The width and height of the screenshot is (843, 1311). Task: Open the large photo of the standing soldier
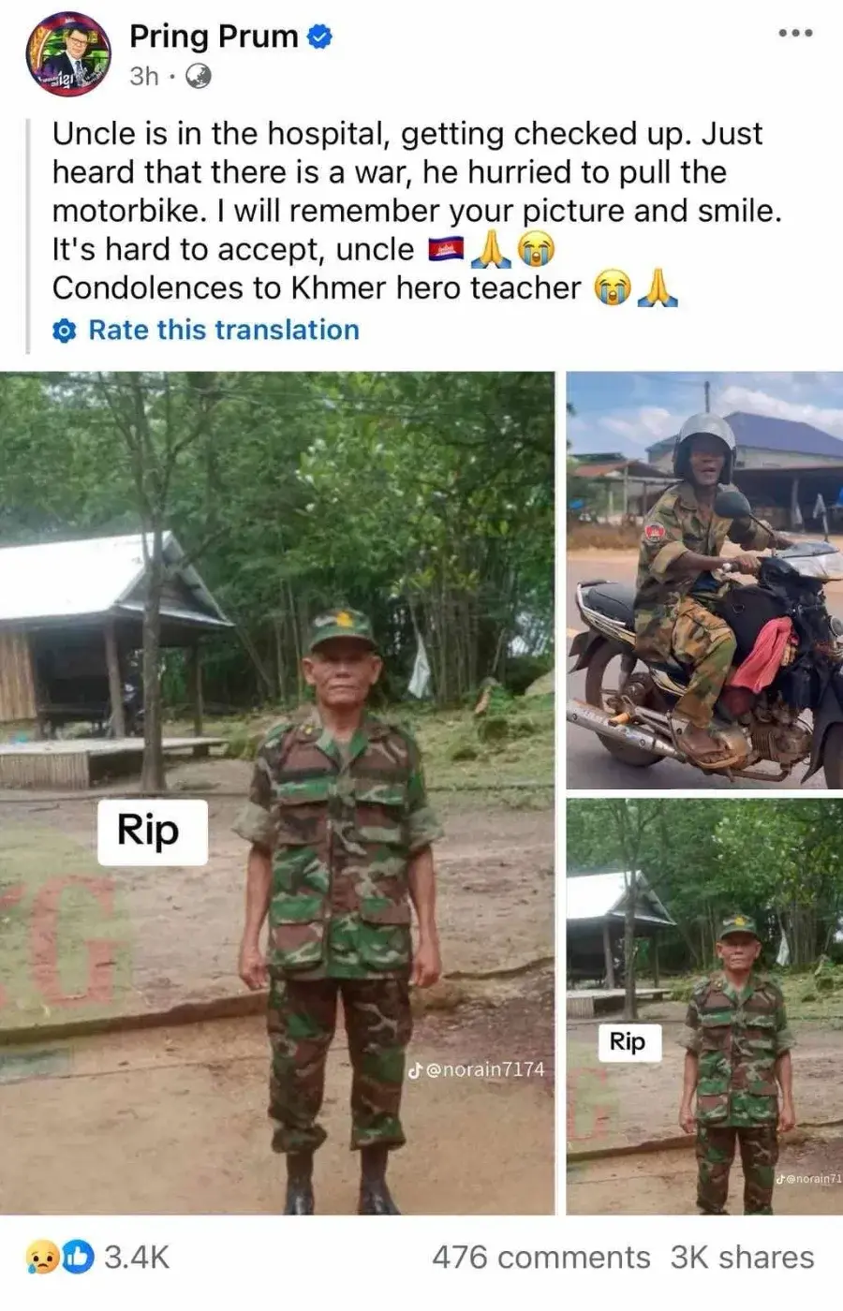click(x=277, y=793)
